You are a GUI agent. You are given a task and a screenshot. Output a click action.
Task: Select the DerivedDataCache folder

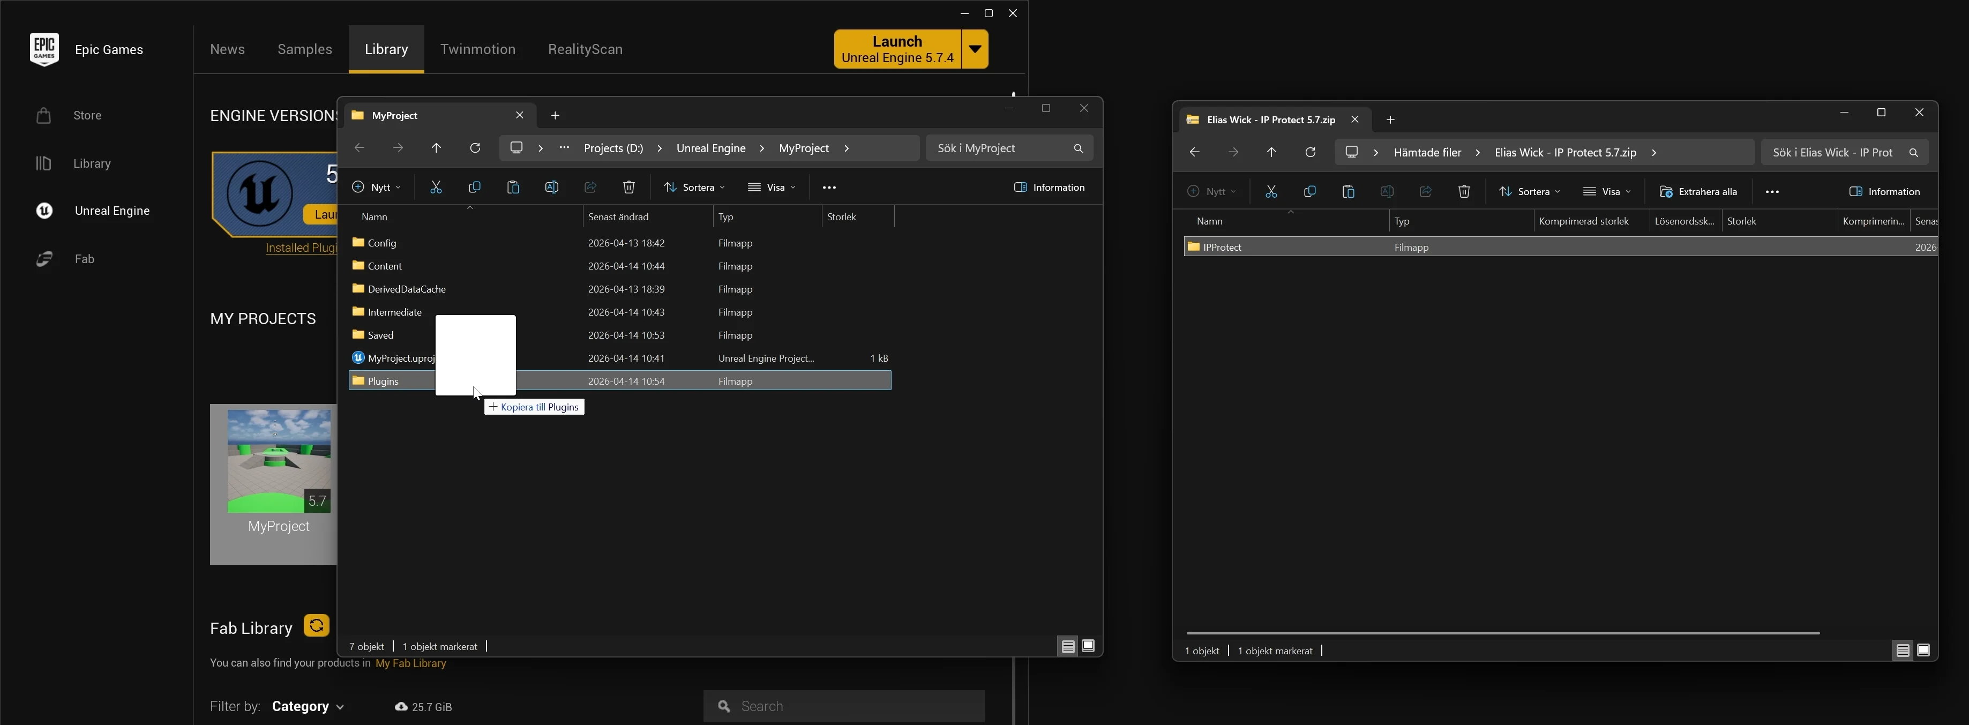click(x=620, y=289)
